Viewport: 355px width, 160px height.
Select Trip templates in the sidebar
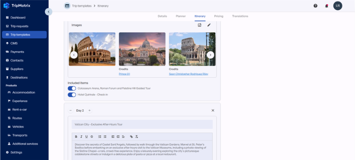pyautogui.click(x=24, y=35)
